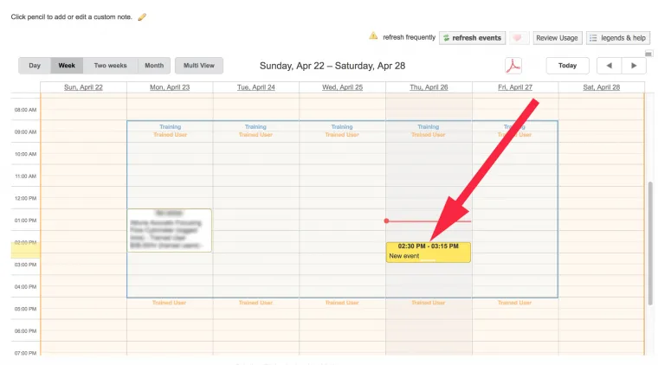
Task: Switch to Two weeks view
Action: (x=110, y=66)
